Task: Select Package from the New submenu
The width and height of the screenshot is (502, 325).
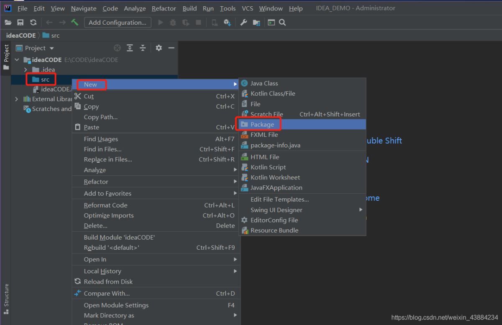Action: 262,124
